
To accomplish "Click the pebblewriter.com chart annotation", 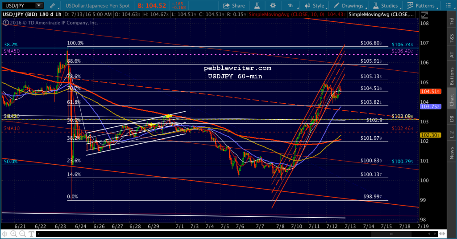I will coord(237,68).
